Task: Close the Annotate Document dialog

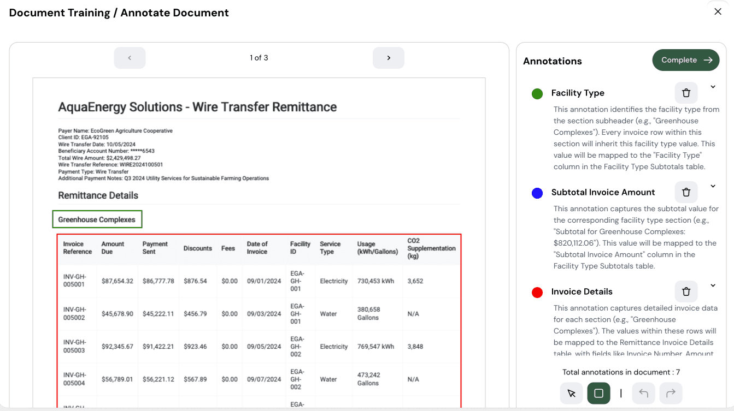Action: (x=718, y=11)
